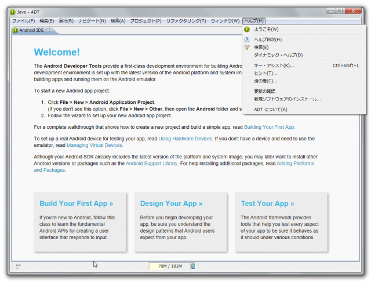Open the プロジェクト(P) menu
Viewport: 371px width, 282px height.
click(146, 21)
